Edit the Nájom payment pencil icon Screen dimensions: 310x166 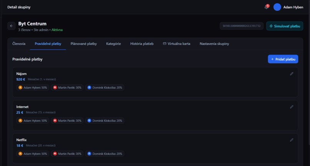[292, 74]
